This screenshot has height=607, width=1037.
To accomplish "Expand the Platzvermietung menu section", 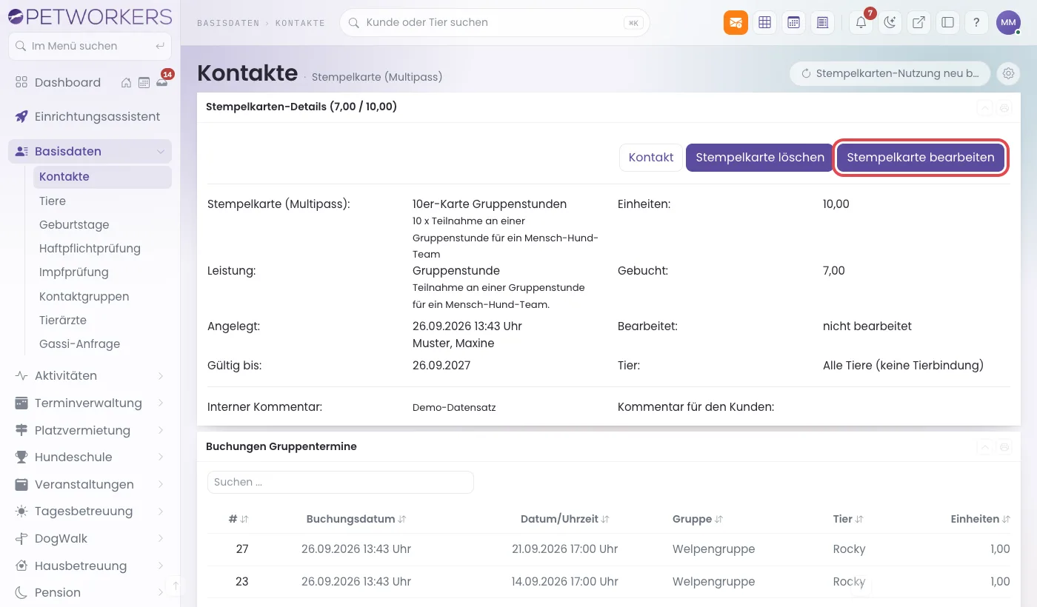I will point(90,430).
